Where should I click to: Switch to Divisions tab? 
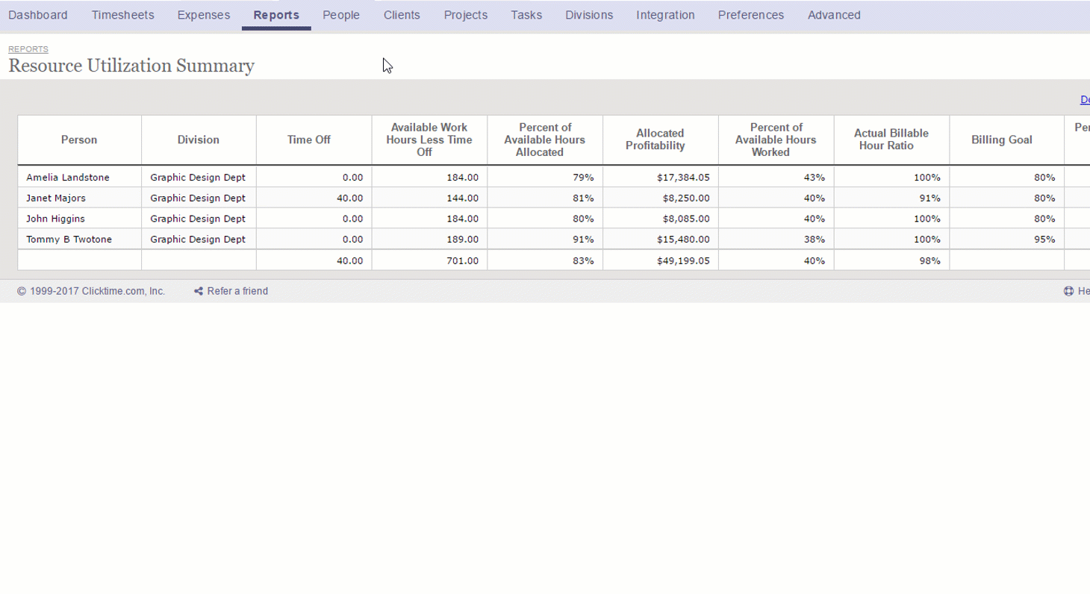coord(589,15)
